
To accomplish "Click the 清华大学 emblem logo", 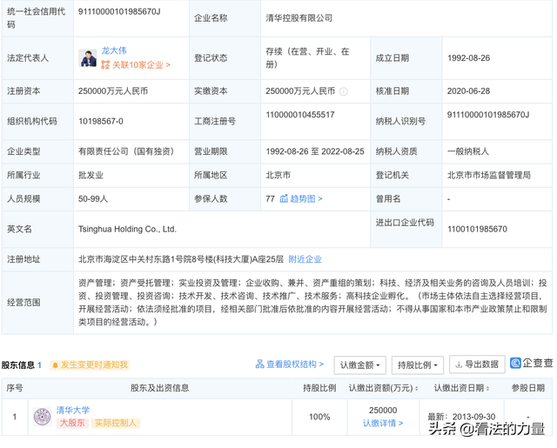I will coord(43,417).
